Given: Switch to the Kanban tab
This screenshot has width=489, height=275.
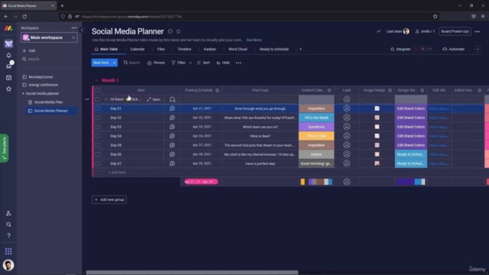Looking at the screenshot, I should [210, 49].
